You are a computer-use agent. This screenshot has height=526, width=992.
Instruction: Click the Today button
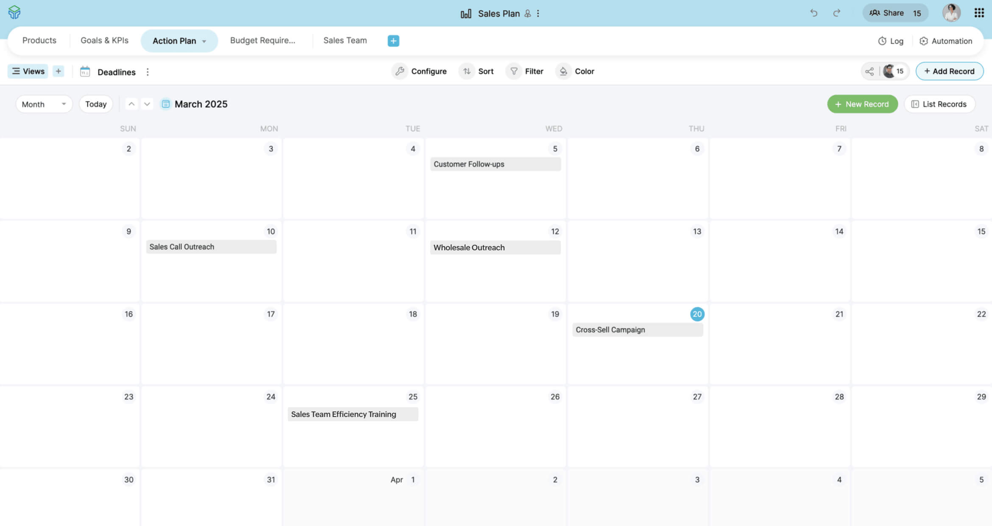(x=96, y=104)
